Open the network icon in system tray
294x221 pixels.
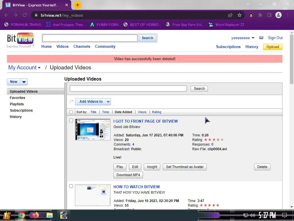pyautogui.click(x=246, y=215)
